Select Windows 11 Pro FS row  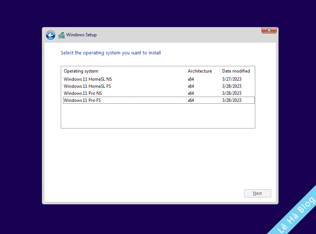click(159, 100)
